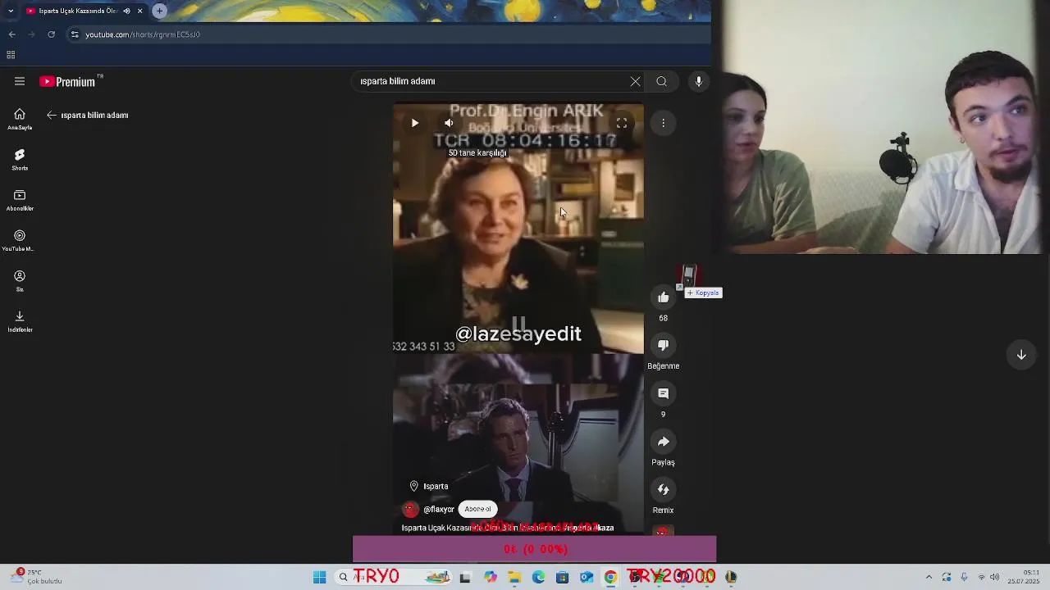
Task: Enter fullscreen on the Short player
Action: (622, 123)
